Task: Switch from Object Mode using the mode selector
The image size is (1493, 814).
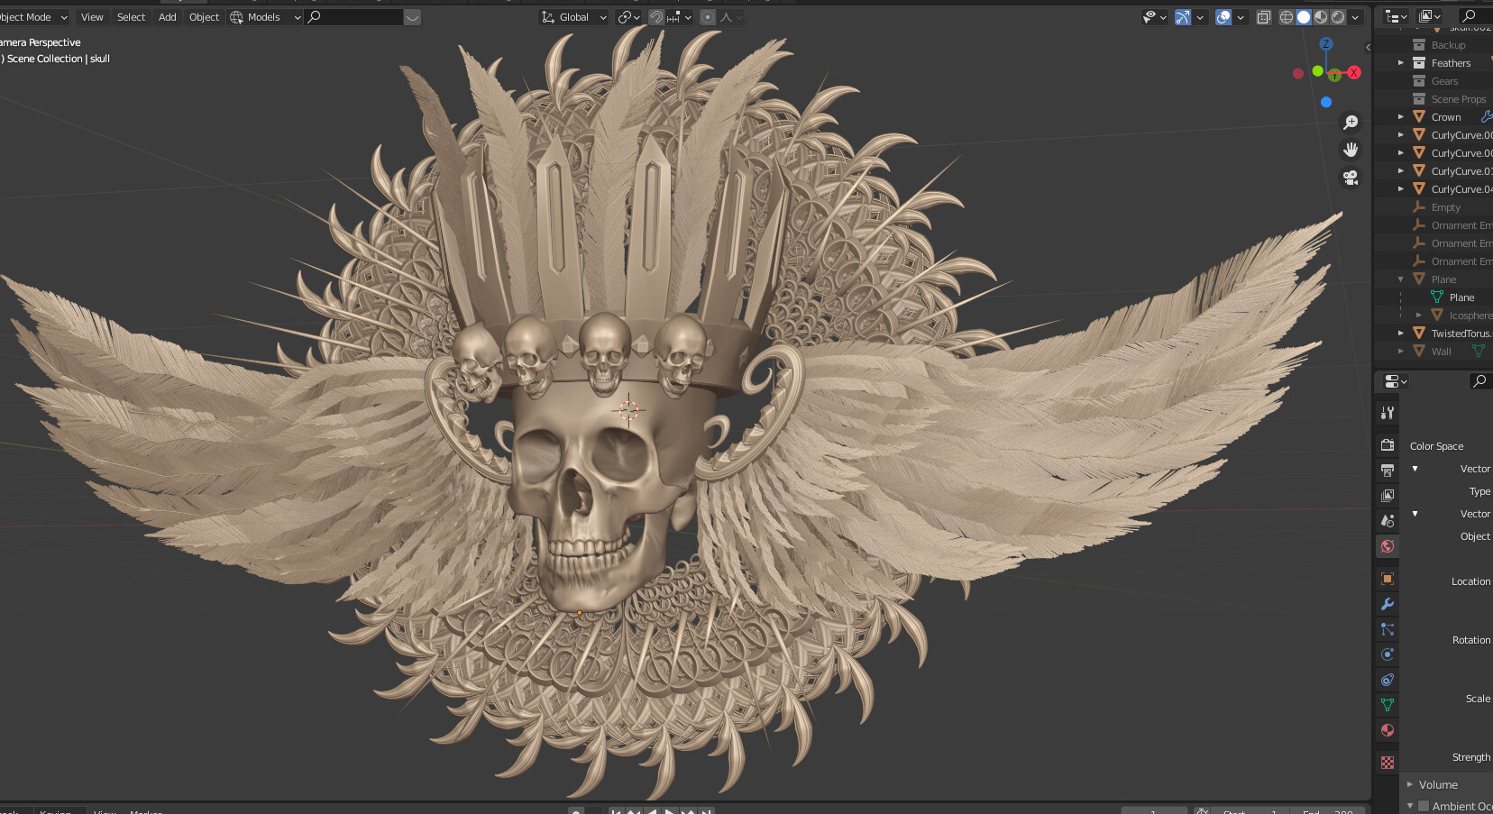Action: pos(32,16)
